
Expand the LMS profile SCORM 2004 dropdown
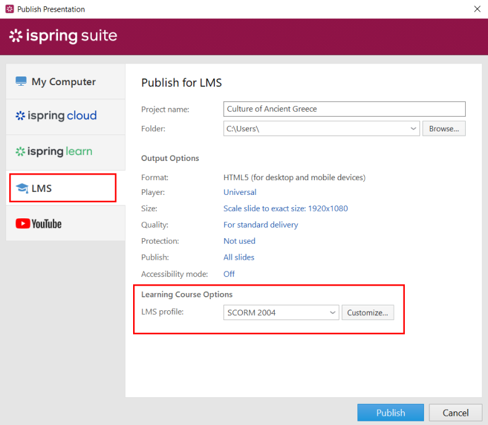click(281, 313)
